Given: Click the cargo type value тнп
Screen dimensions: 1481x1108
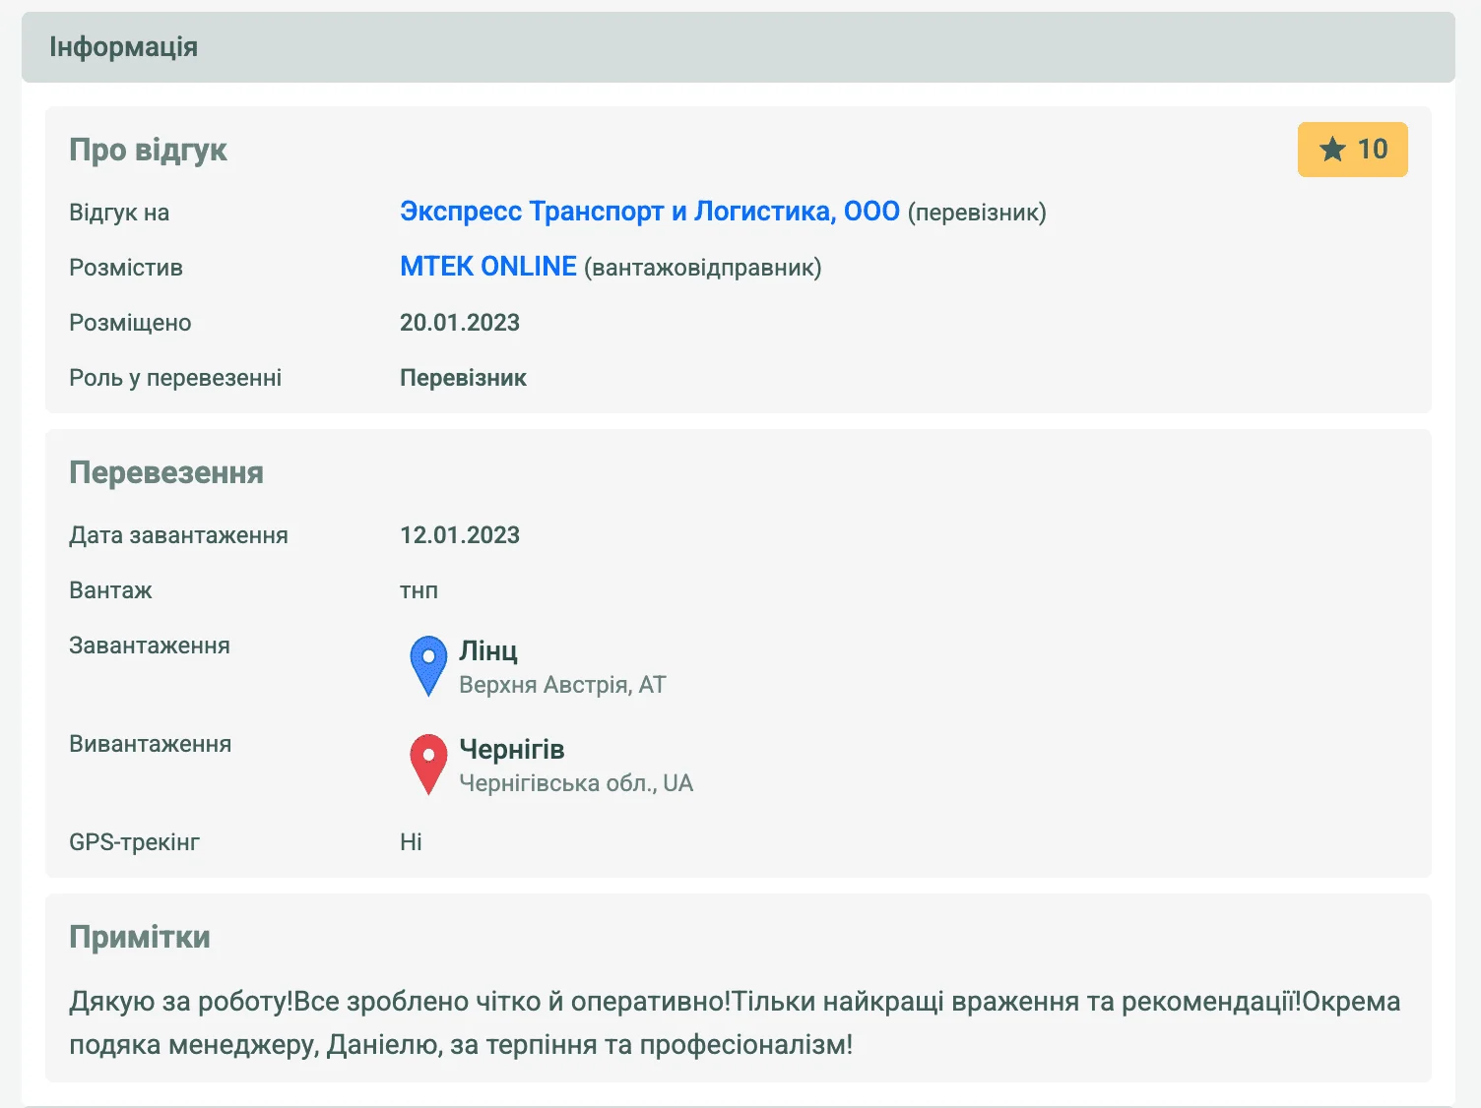Looking at the screenshot, I should [419, 590].
